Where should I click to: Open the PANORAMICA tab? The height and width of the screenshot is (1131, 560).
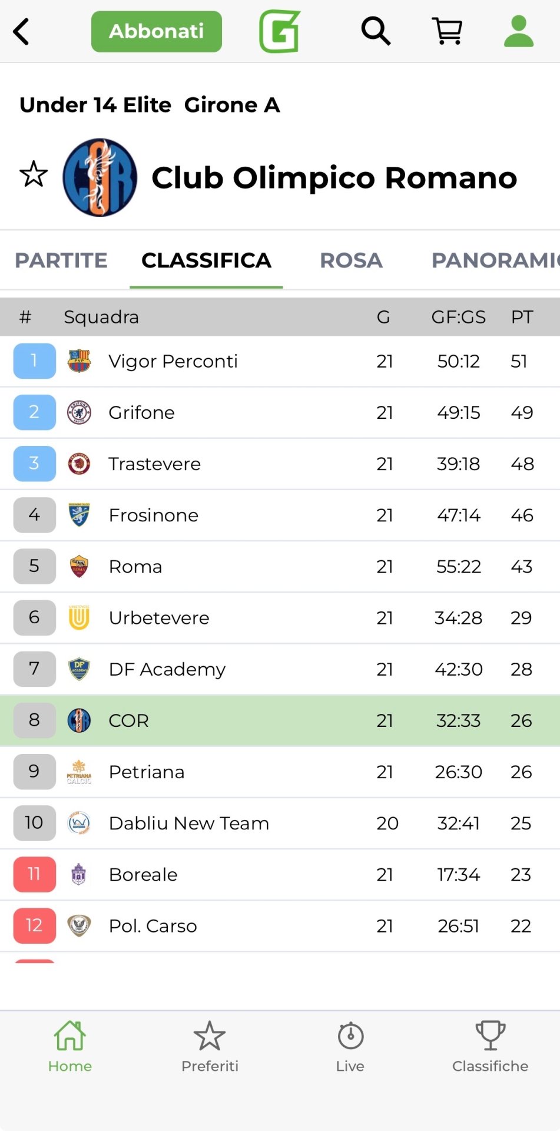coord(495,260)
